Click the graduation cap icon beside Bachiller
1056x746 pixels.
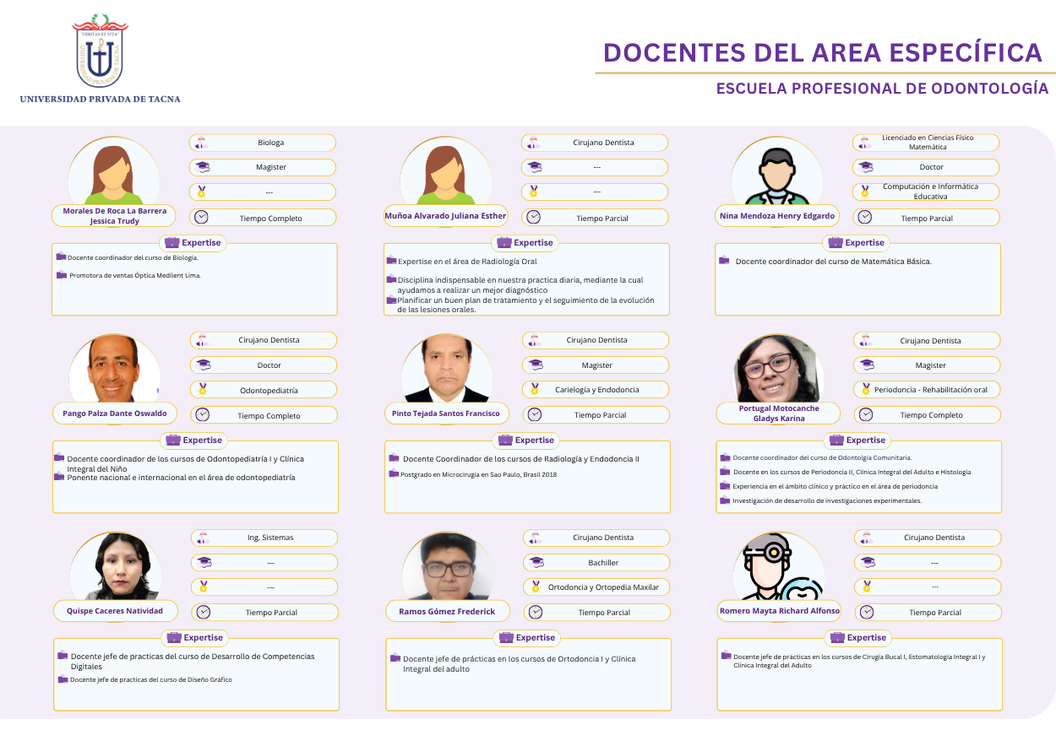coord(534,562)
